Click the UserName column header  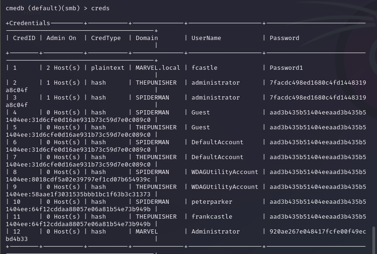206,38
